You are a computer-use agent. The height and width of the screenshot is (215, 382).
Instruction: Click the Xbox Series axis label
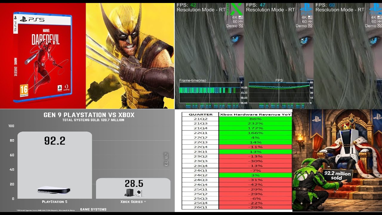point(133,202)
